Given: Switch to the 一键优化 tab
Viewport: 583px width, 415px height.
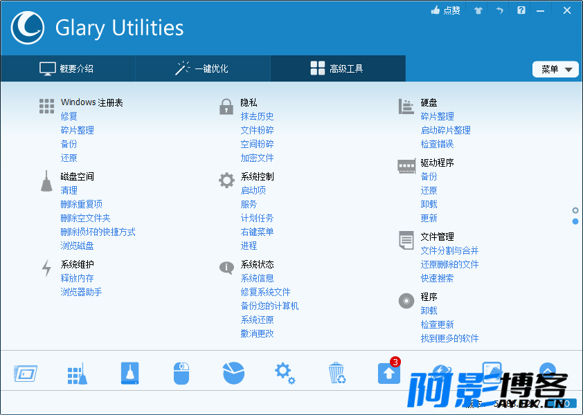Looking at the screenshot, I should pyautogui.click(x=202, y=68).
